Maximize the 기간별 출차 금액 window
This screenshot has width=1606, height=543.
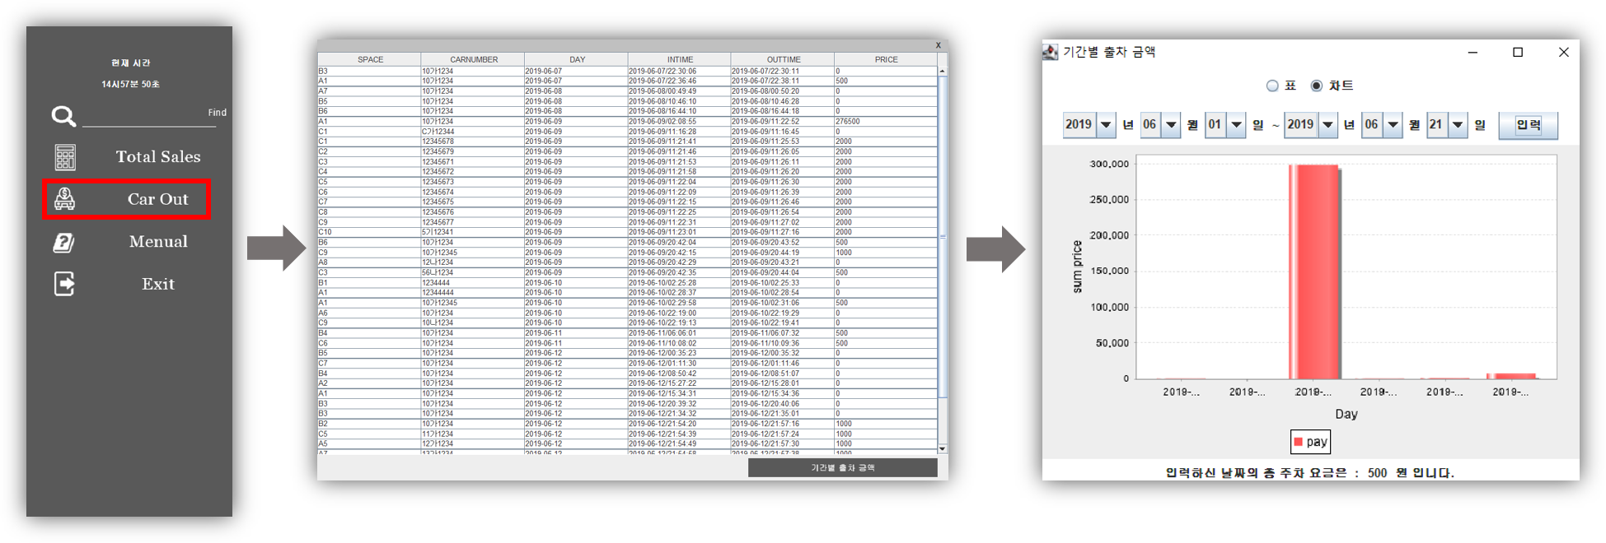point(1518,52)
